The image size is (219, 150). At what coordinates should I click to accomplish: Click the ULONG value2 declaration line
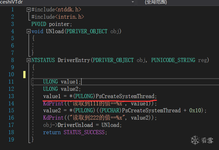pyautogui.click(x=62, y=89)
